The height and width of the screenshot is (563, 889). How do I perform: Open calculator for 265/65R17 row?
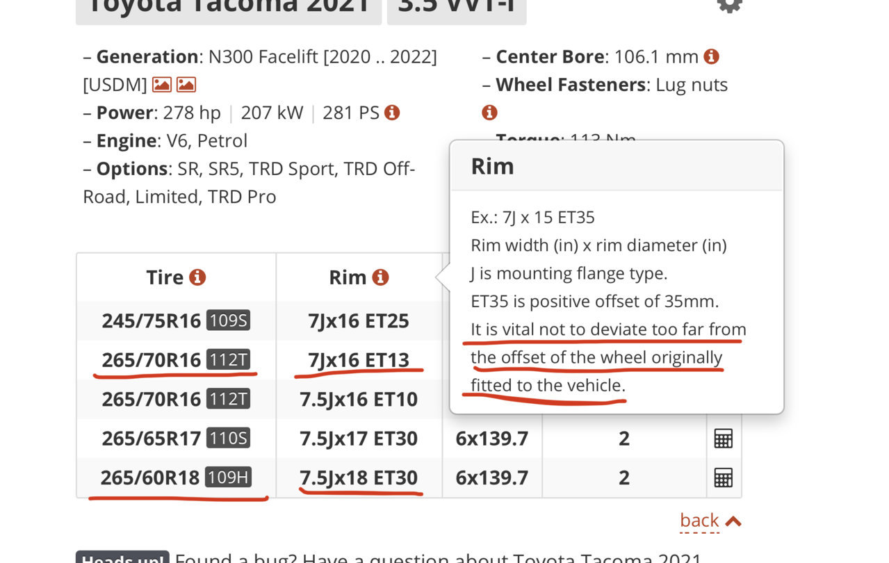724,439
